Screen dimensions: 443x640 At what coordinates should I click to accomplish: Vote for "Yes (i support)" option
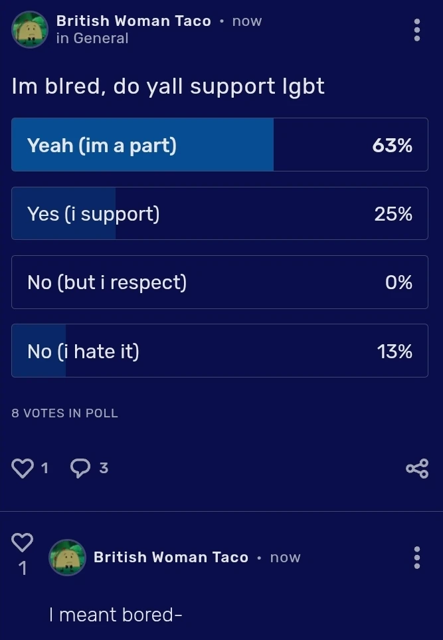tap(219, 213)
